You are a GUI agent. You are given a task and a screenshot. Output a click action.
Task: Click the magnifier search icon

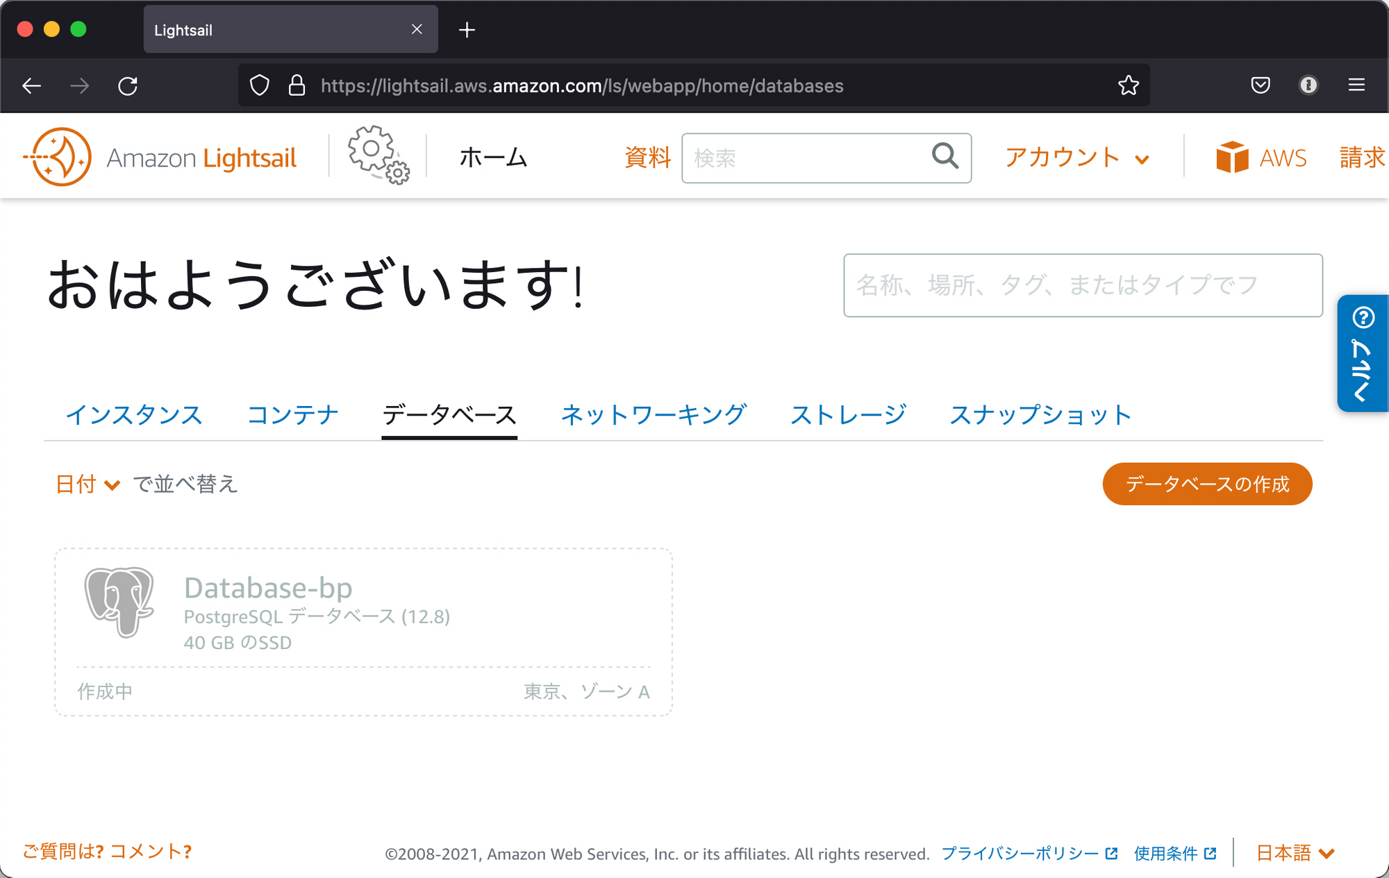(945, 156)
